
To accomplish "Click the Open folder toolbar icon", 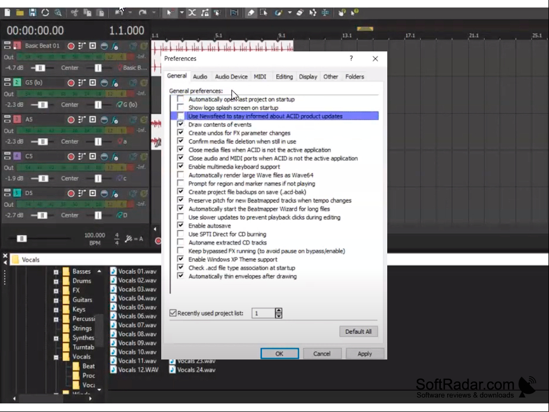I will pyautogui.click(x=20, y=13).
